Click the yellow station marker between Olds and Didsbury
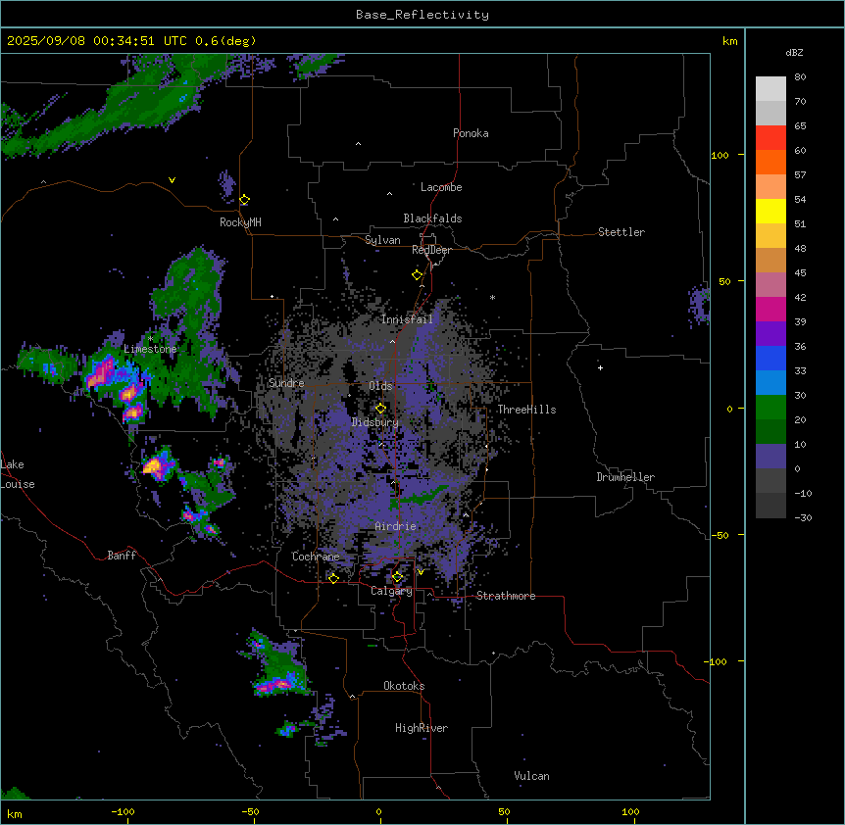This screenshot has height=825, width=845. point(380,409)
